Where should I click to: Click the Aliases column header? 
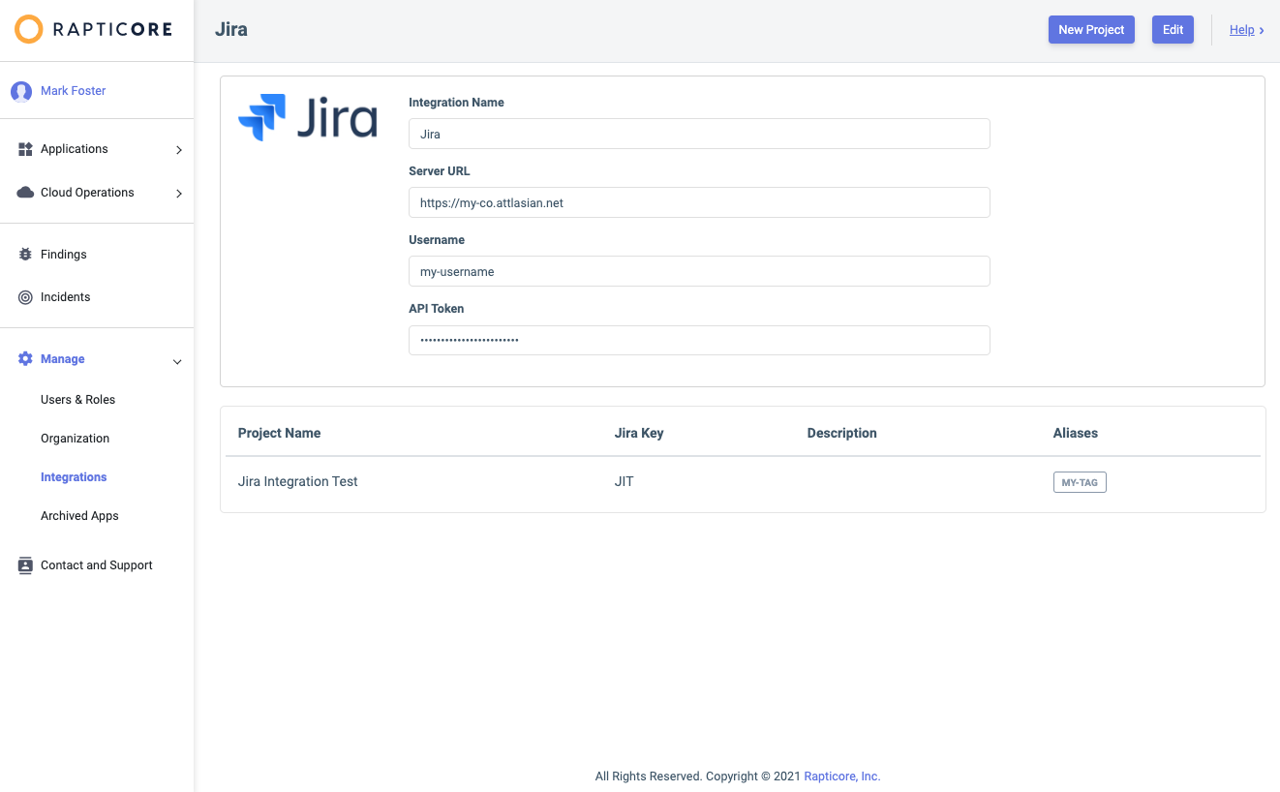point(1076,433)
